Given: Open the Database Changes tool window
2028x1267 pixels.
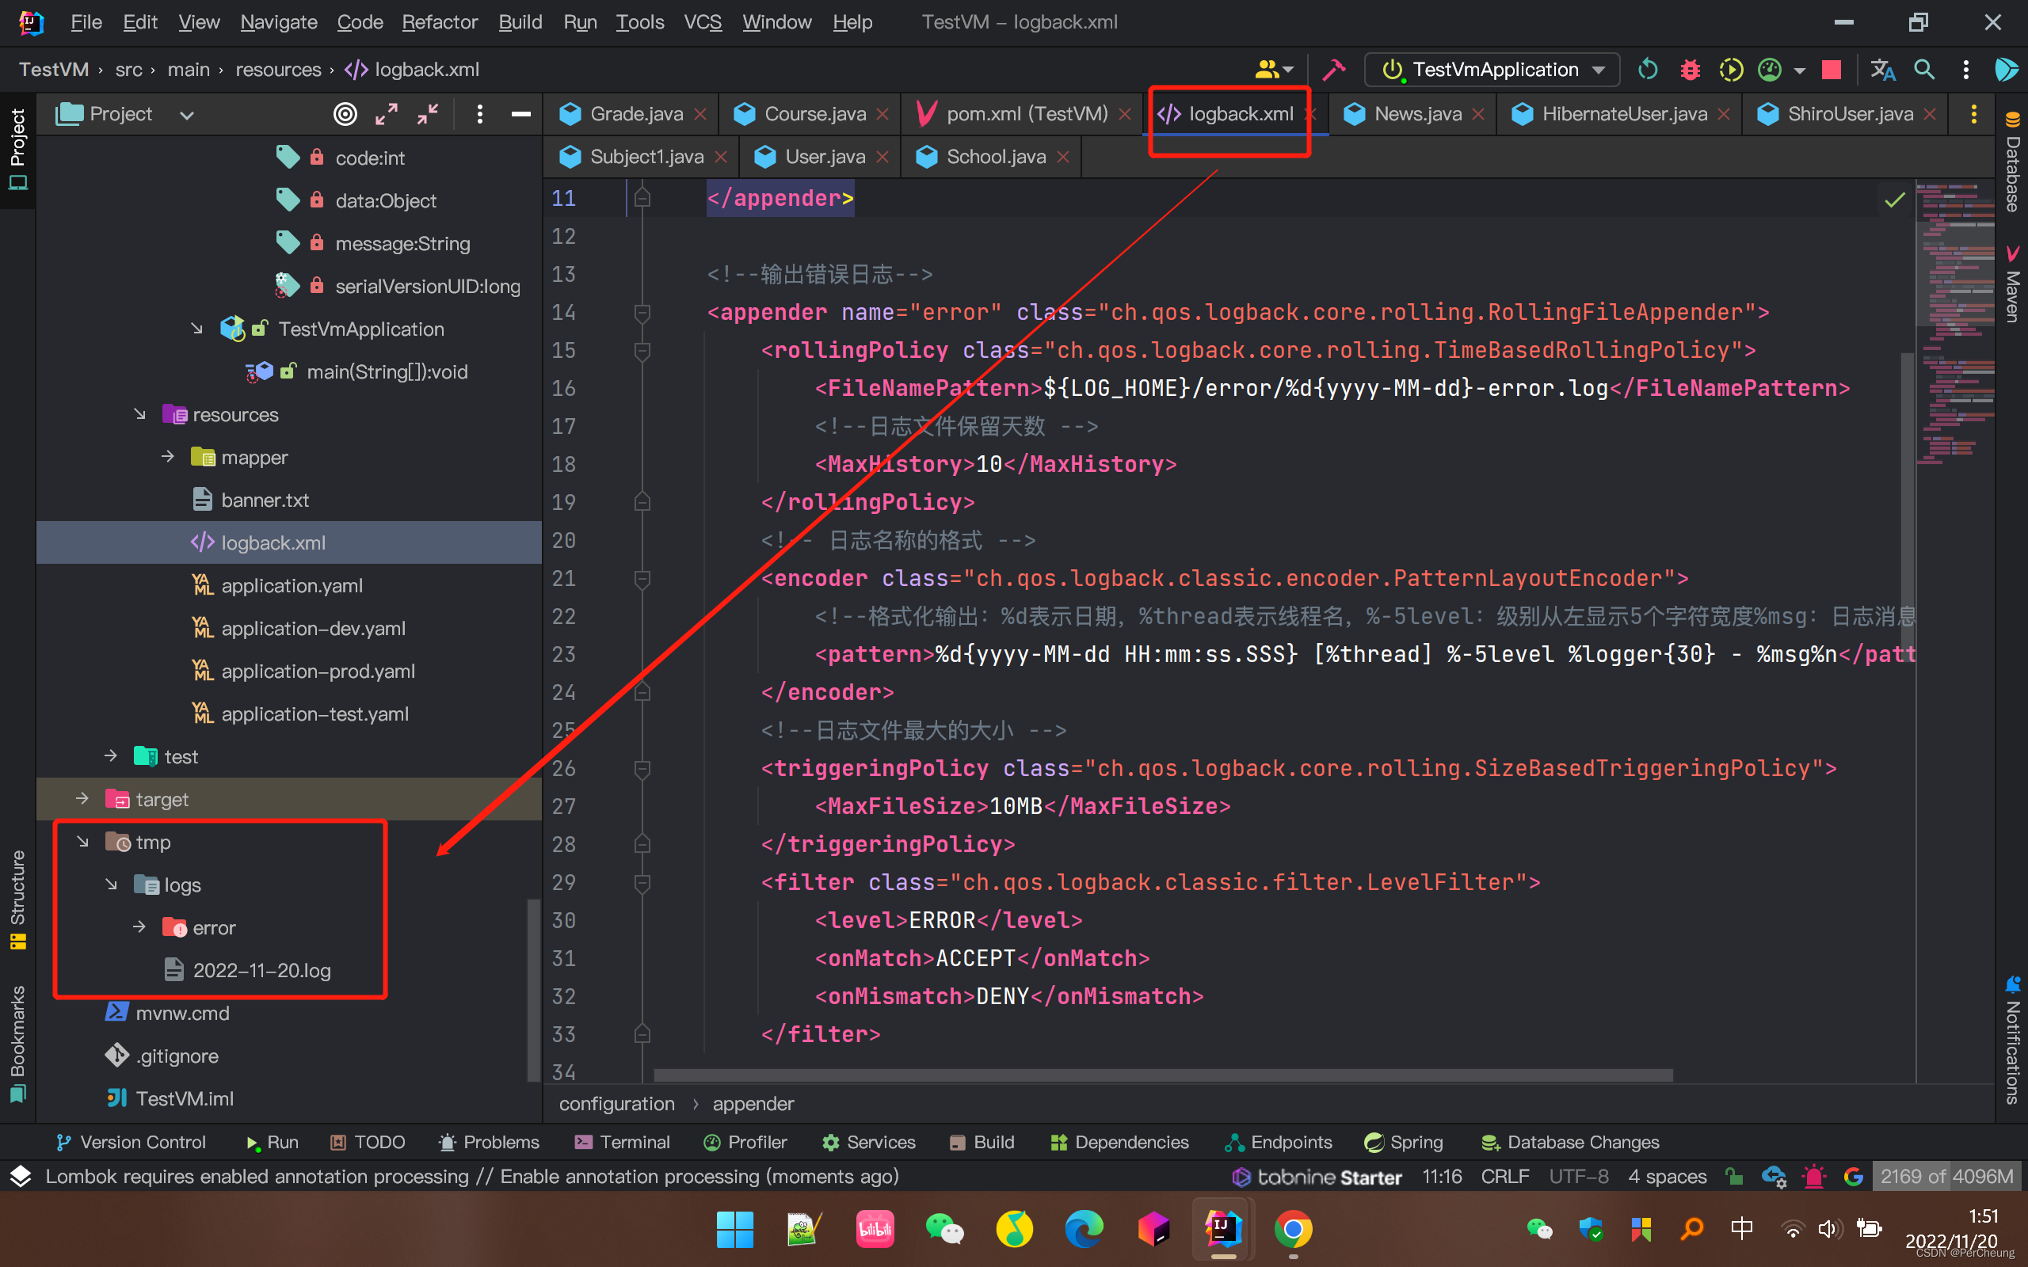Looking at the screenshot, I should point(1571,1141).
